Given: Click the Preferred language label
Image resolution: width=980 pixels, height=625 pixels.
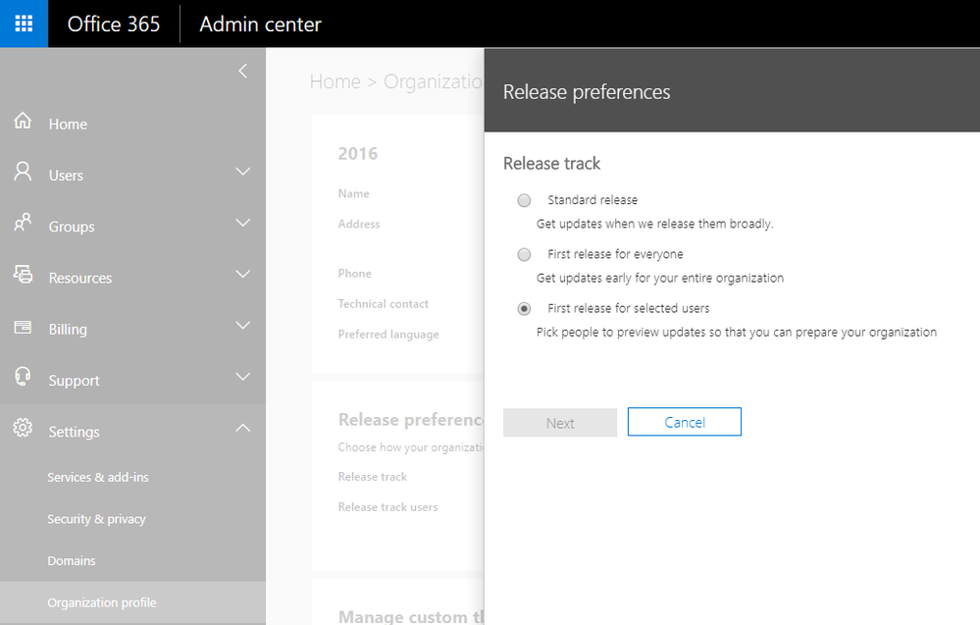Looking at the screenshot, I should pyautogui.click(x=388, y=335).
